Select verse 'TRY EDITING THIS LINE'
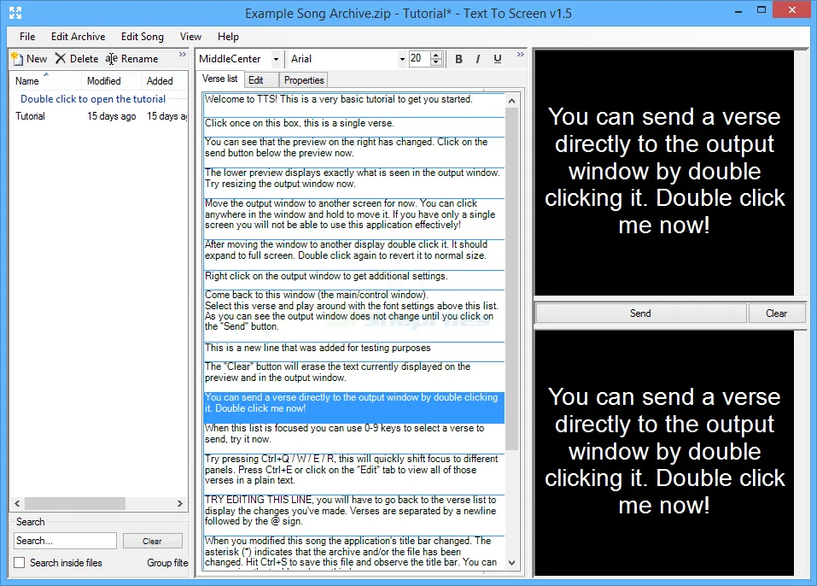This screenshot has height=586, width=817. 353,515
